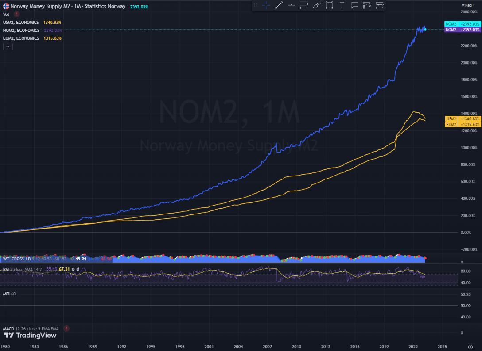Click 1995 on the time axis
The width and height of the screenshot is (482, 351).
click(x=151, y=347)
